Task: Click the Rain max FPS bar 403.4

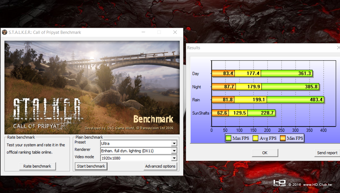Action: (x=295, y=100)
